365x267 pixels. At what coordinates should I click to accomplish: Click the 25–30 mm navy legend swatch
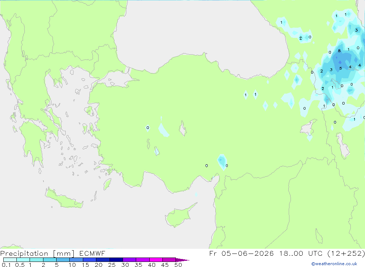[x=116, y=260]
